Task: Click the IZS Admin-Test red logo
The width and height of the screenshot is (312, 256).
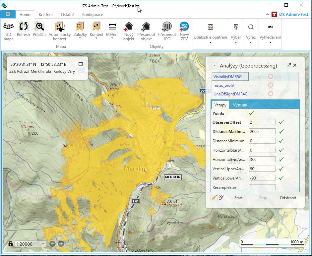Action: tap(274, 14)
